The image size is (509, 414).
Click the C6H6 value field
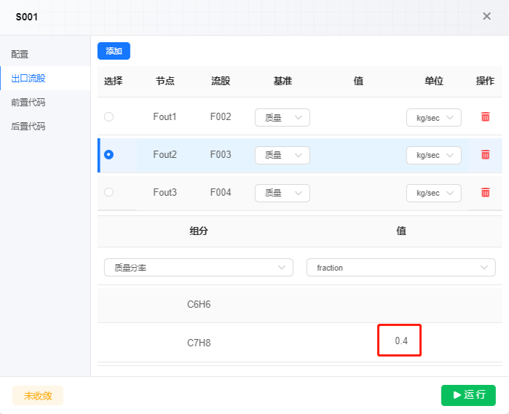401,305
